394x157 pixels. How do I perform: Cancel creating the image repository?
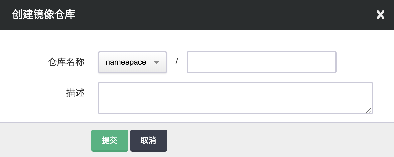pos(148,141)
